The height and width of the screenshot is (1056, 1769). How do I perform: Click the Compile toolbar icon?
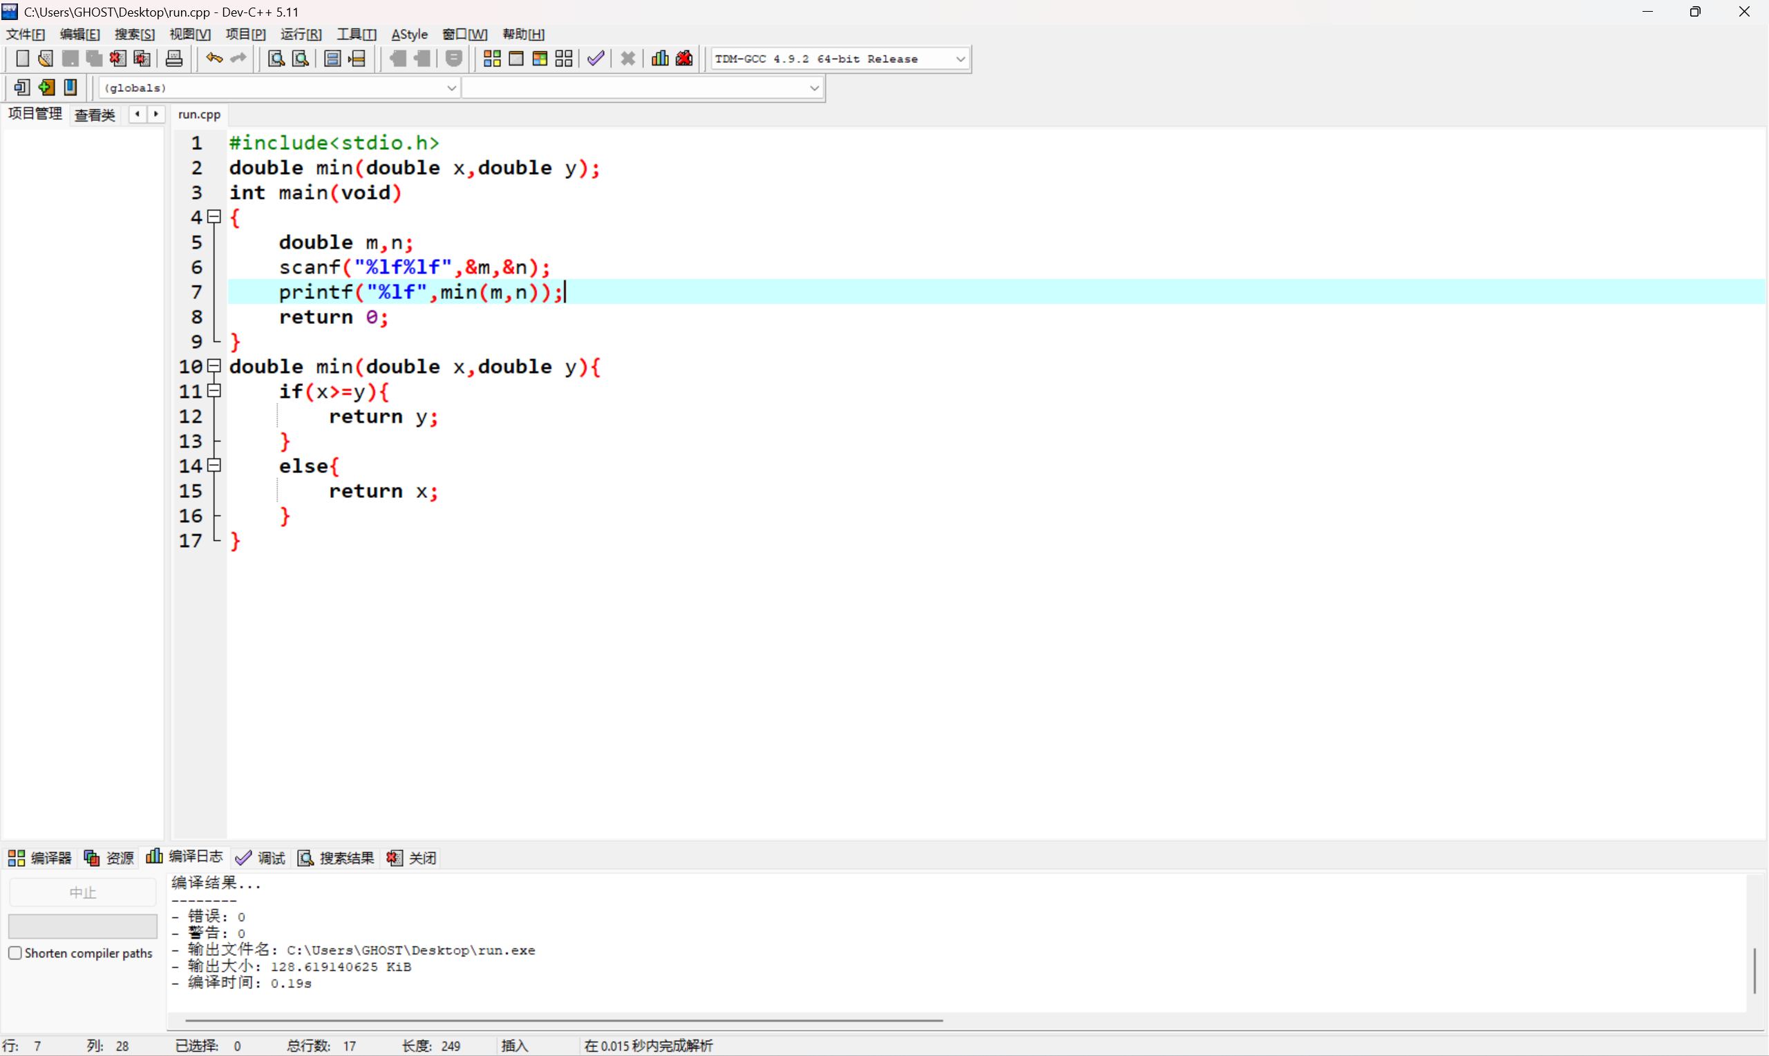[492, 59]
